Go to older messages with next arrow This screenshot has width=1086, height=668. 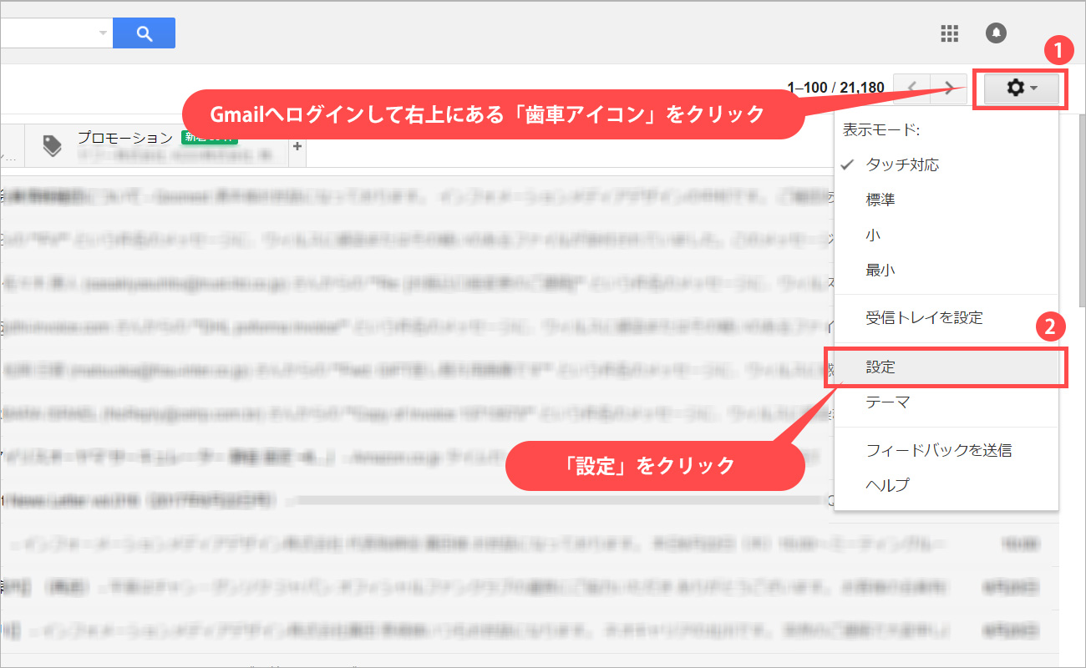tap(949, 88)
